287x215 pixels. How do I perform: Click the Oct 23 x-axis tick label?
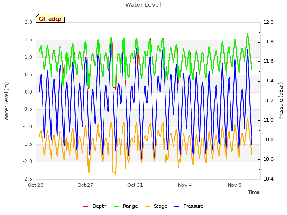tap(35, 185)
